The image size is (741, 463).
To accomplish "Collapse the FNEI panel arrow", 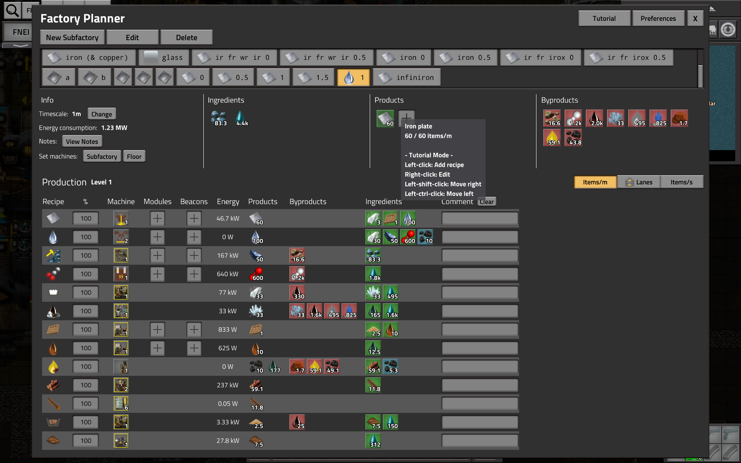I will [x=20, y=46].
